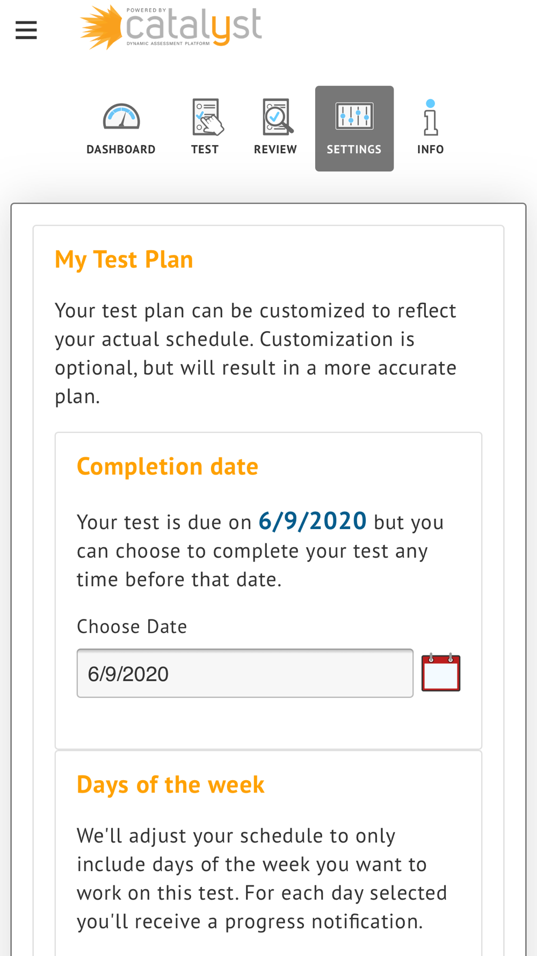Viewport: 537px width, 956px height.
Task: Click the Choose Date label
Action: pos(132,626)
